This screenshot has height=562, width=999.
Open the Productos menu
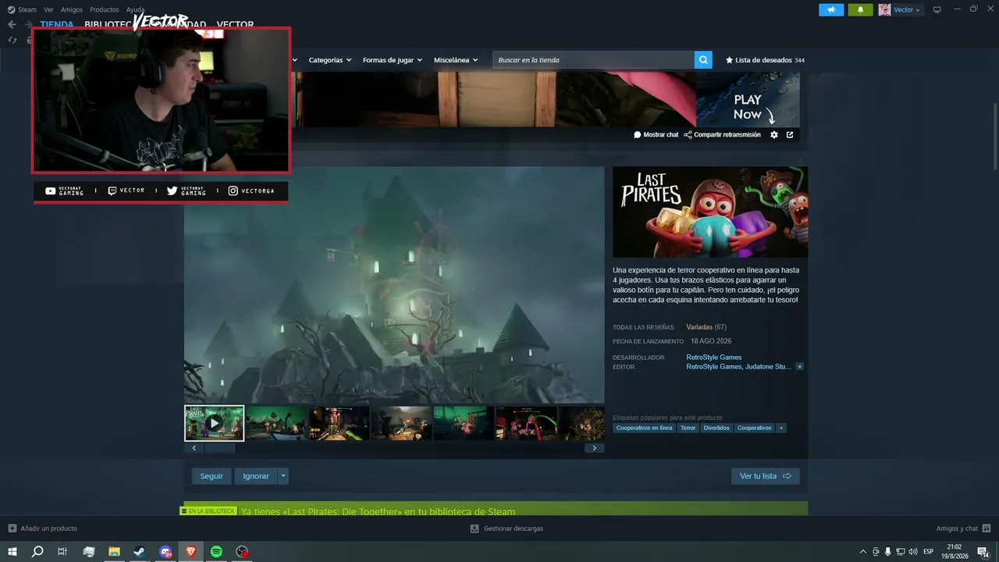105,9
